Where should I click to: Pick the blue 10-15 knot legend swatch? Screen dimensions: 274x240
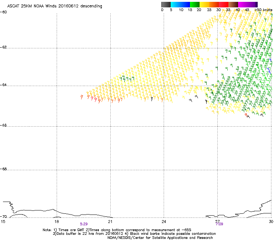[185, 4]
